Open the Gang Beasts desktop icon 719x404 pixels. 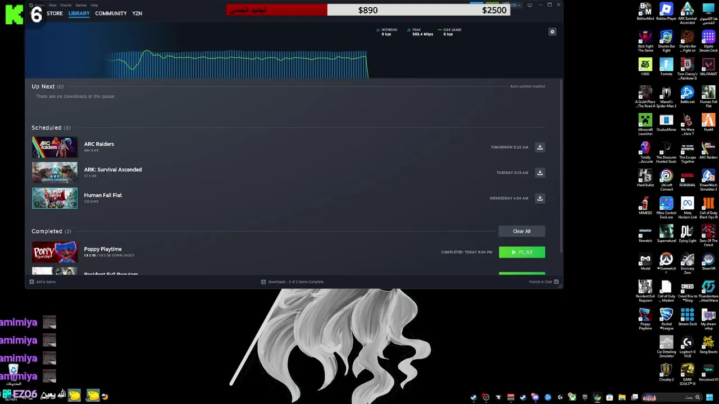click(x=708, y=345)
